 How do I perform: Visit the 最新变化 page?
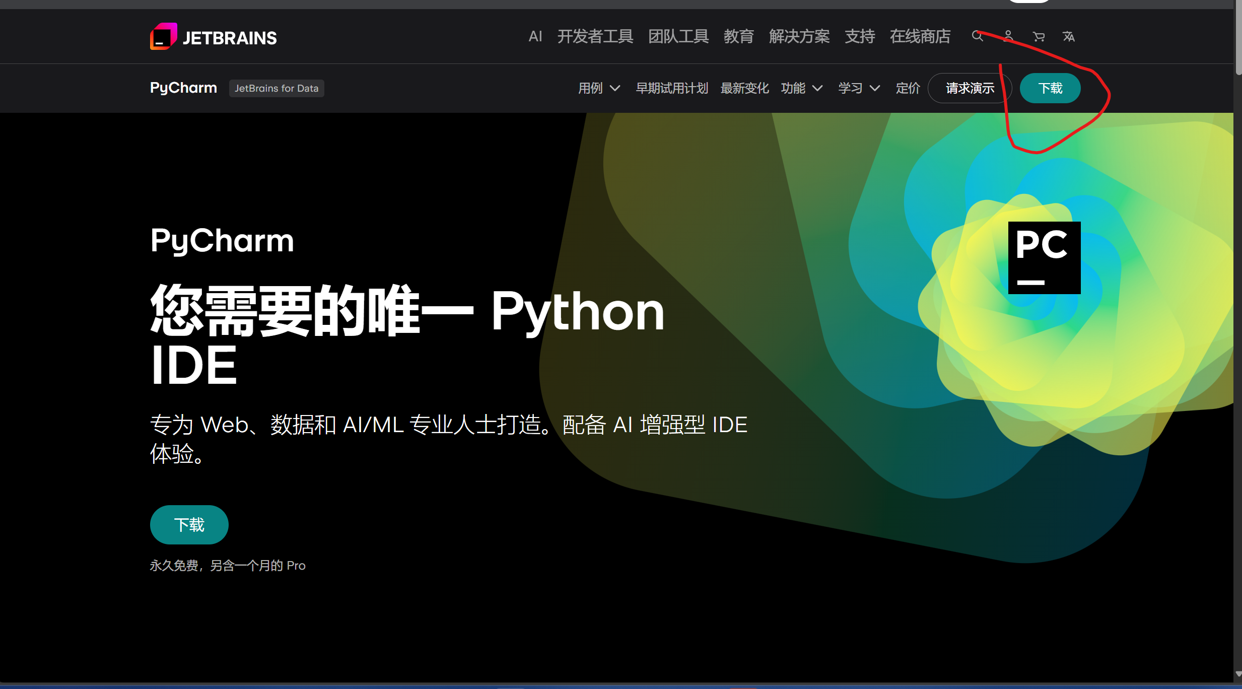(744, 88)
